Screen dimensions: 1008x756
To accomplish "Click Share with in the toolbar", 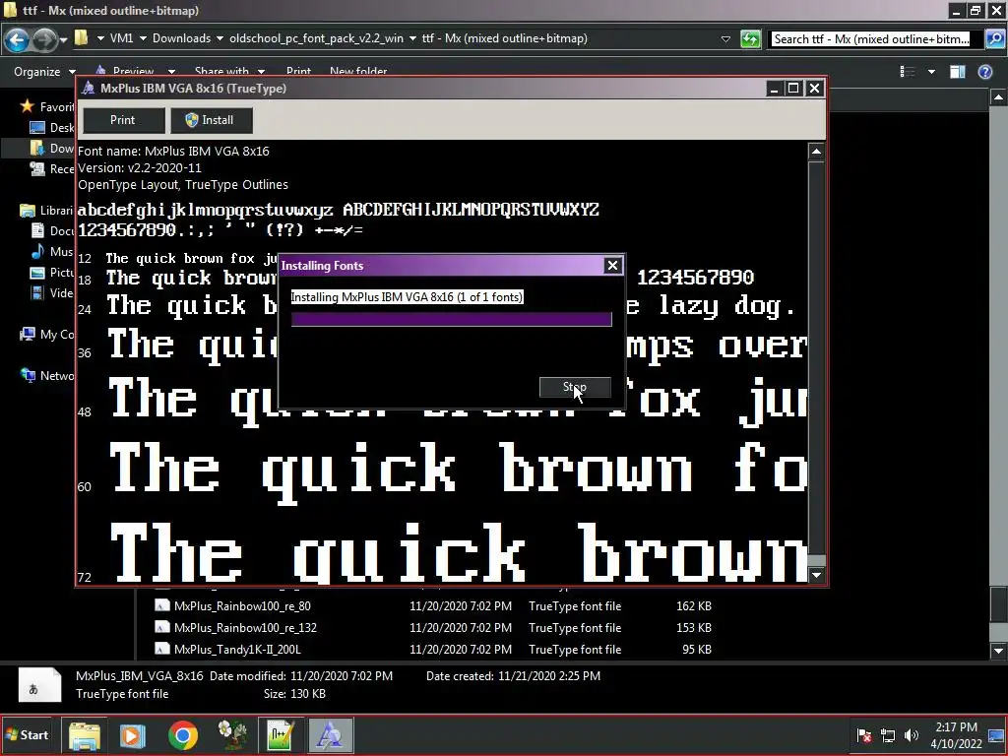I will coord(221,71).
